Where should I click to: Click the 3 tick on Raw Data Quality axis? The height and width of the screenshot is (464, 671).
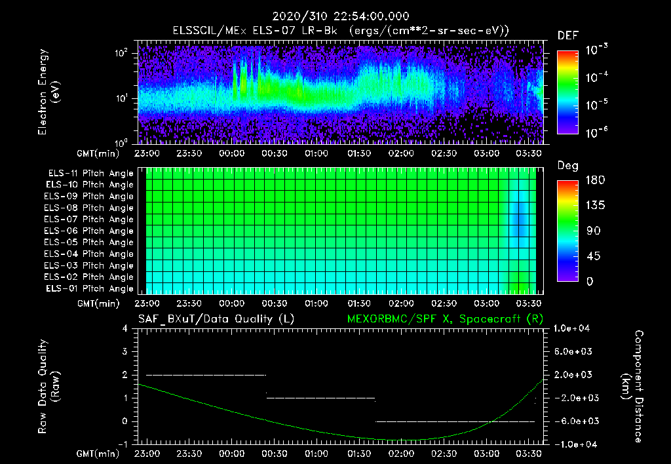coord(125,351)
